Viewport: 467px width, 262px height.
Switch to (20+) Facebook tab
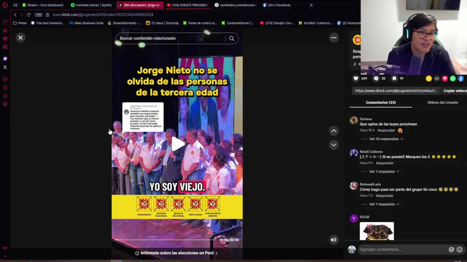pyautogui.click(x=277, y=5)
